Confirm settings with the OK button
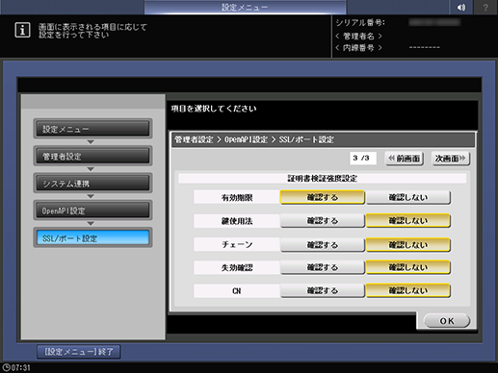Screen dimensions: 498x373 [447, 321]
